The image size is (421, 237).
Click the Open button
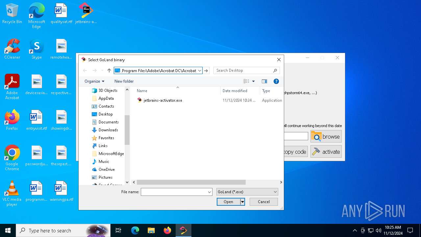coord(229,202)
